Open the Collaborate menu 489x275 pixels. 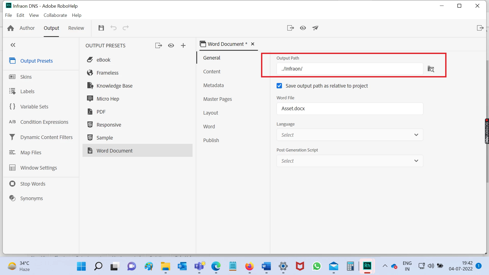click(x=55, y=15)
